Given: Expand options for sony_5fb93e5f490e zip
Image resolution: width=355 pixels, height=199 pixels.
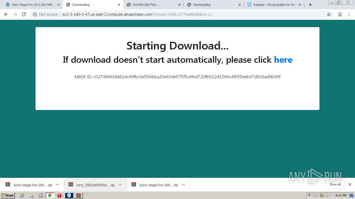Looking at the screenshot, I should pos(120,185).
